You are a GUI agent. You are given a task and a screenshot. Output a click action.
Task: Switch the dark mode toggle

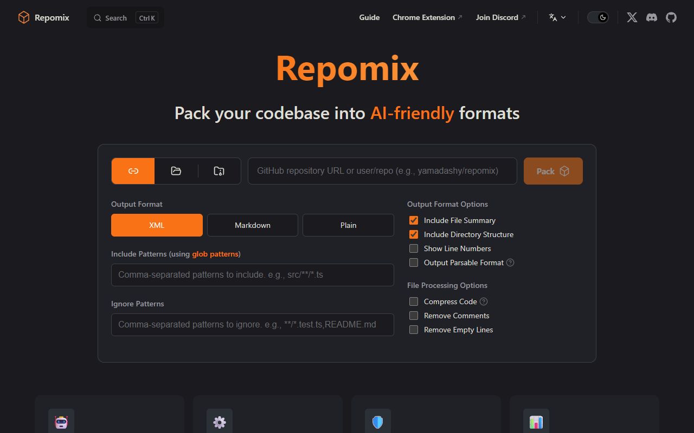598,17
